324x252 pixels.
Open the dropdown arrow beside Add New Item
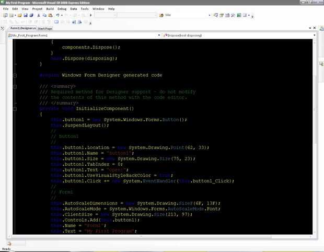coord(15,15)
